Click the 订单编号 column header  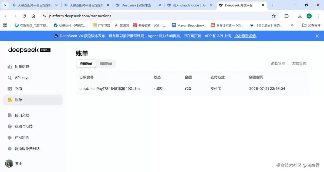86,77
